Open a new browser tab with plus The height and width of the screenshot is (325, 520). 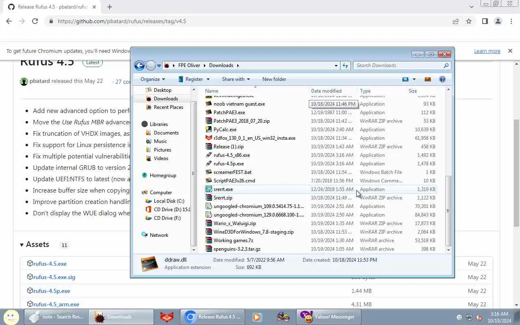(110, 7)
